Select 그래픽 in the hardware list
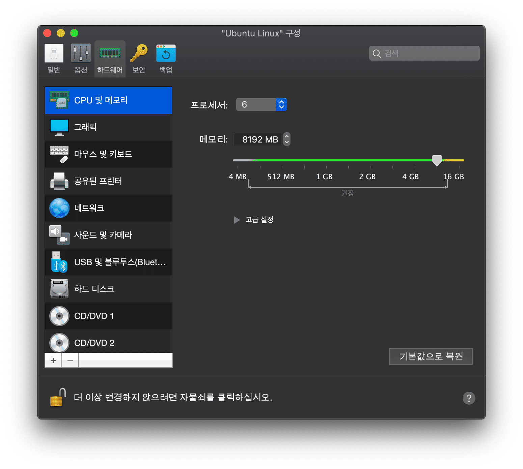 coord(109,127)
